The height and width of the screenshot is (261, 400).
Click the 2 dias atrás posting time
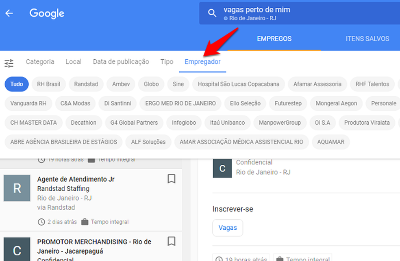(x=62, y=222)
